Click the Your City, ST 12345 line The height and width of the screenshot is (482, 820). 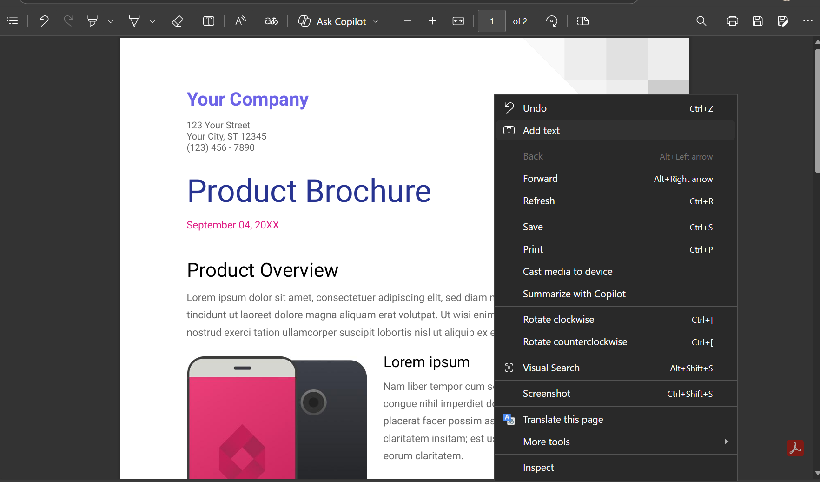pyautogui.click(x=226, y=136)
